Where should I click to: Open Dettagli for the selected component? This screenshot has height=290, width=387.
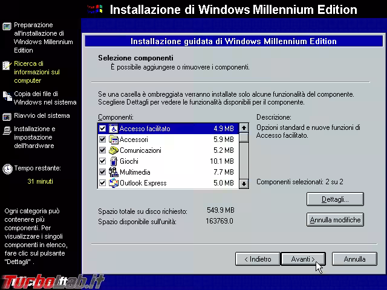[x=336, y=199]
